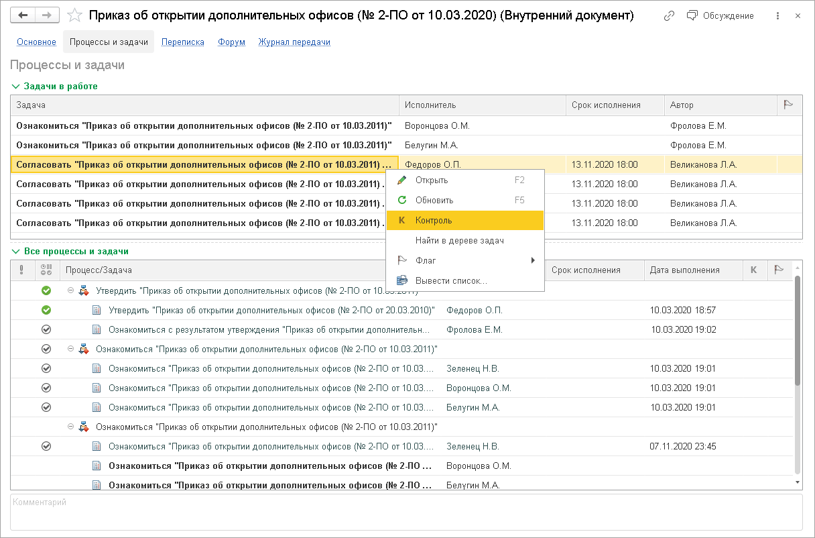Sort by Срок исполнения header in top table
Viewport: 815px width, 538px height.
pyautogui.click(x=615, y=105)
